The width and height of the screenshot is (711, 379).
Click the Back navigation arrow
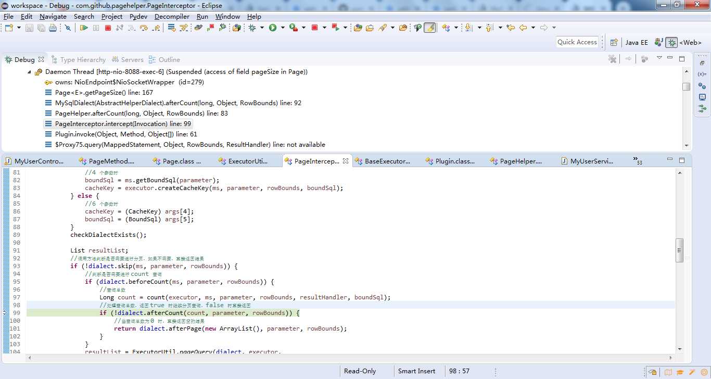coord(523,28)
